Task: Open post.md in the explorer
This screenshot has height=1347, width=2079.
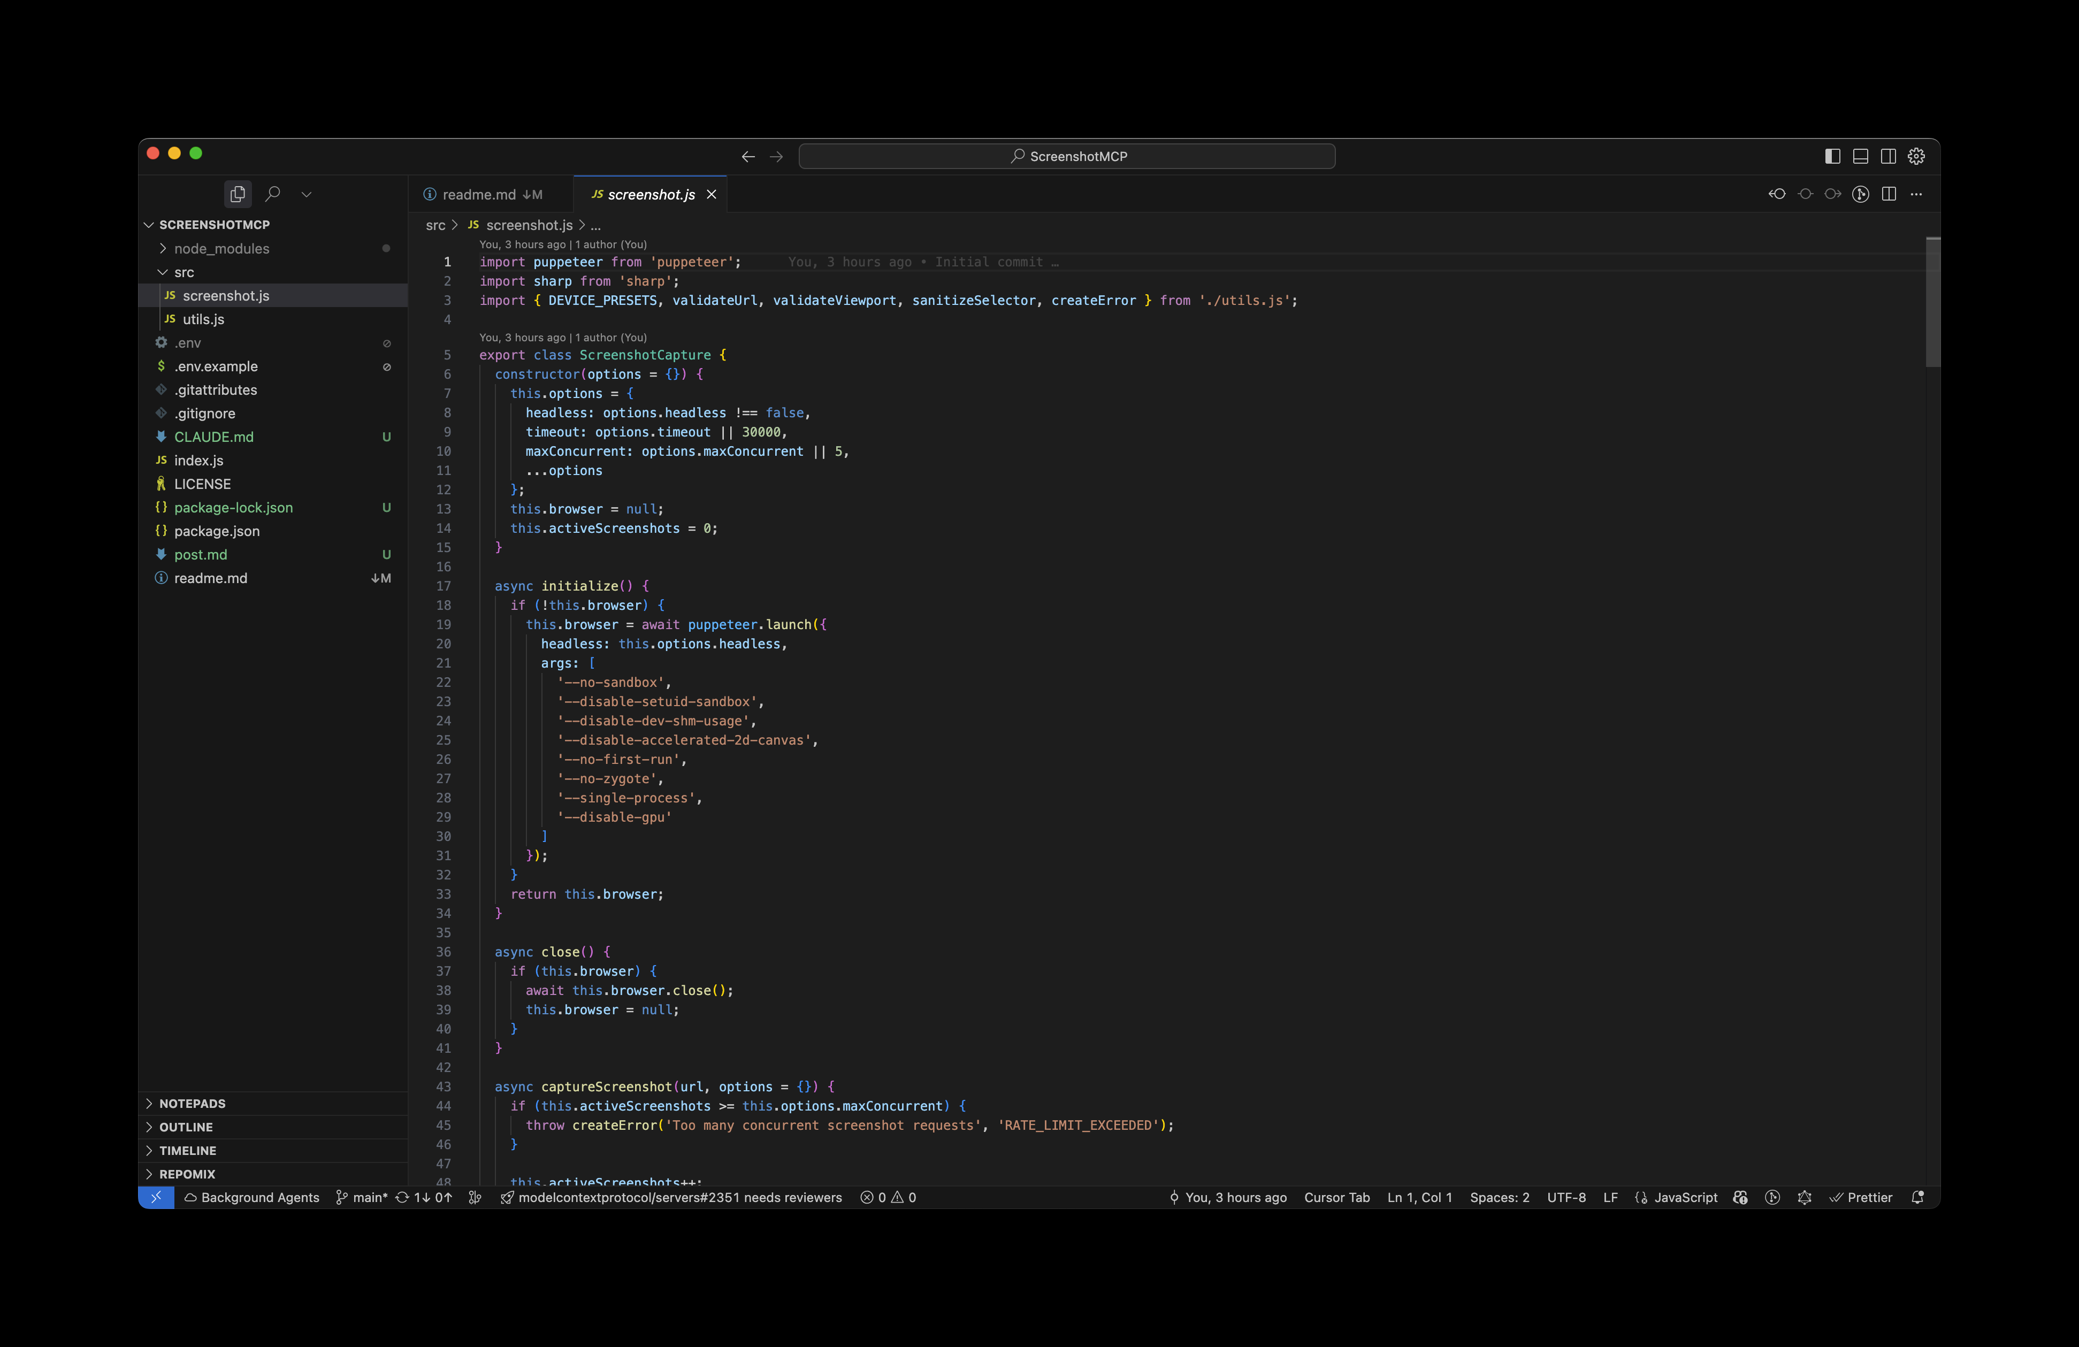Action: point(273,555)
